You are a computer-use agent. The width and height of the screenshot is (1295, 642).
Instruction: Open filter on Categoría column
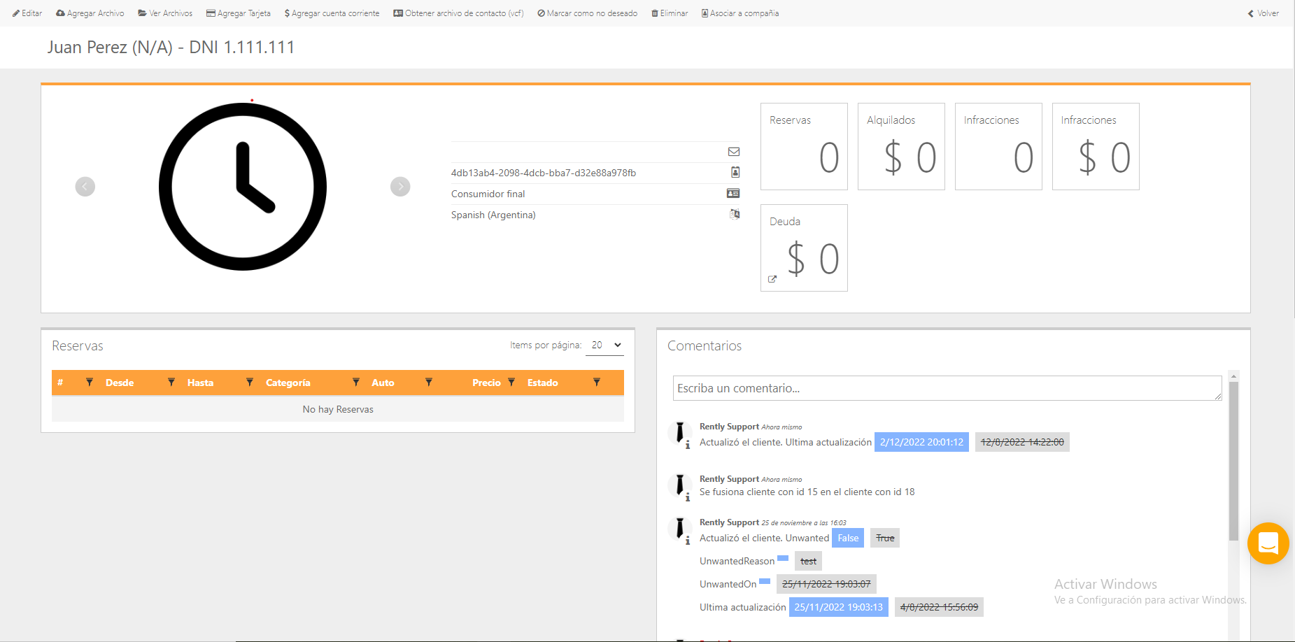pos(356,383)
